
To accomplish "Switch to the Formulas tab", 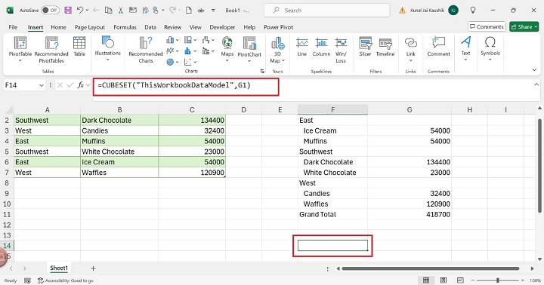I will pos(125,27).
